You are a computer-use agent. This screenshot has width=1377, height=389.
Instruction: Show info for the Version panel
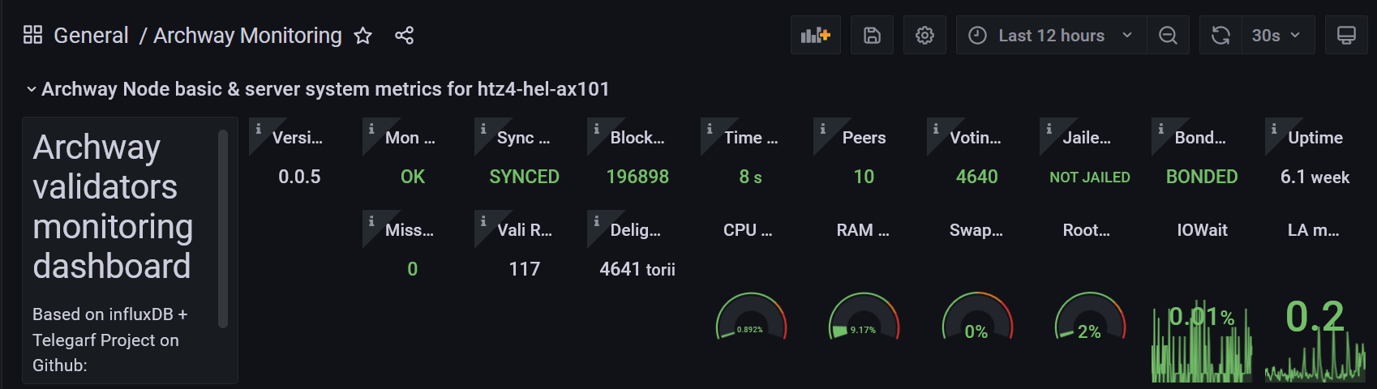[x=258, y=128]
